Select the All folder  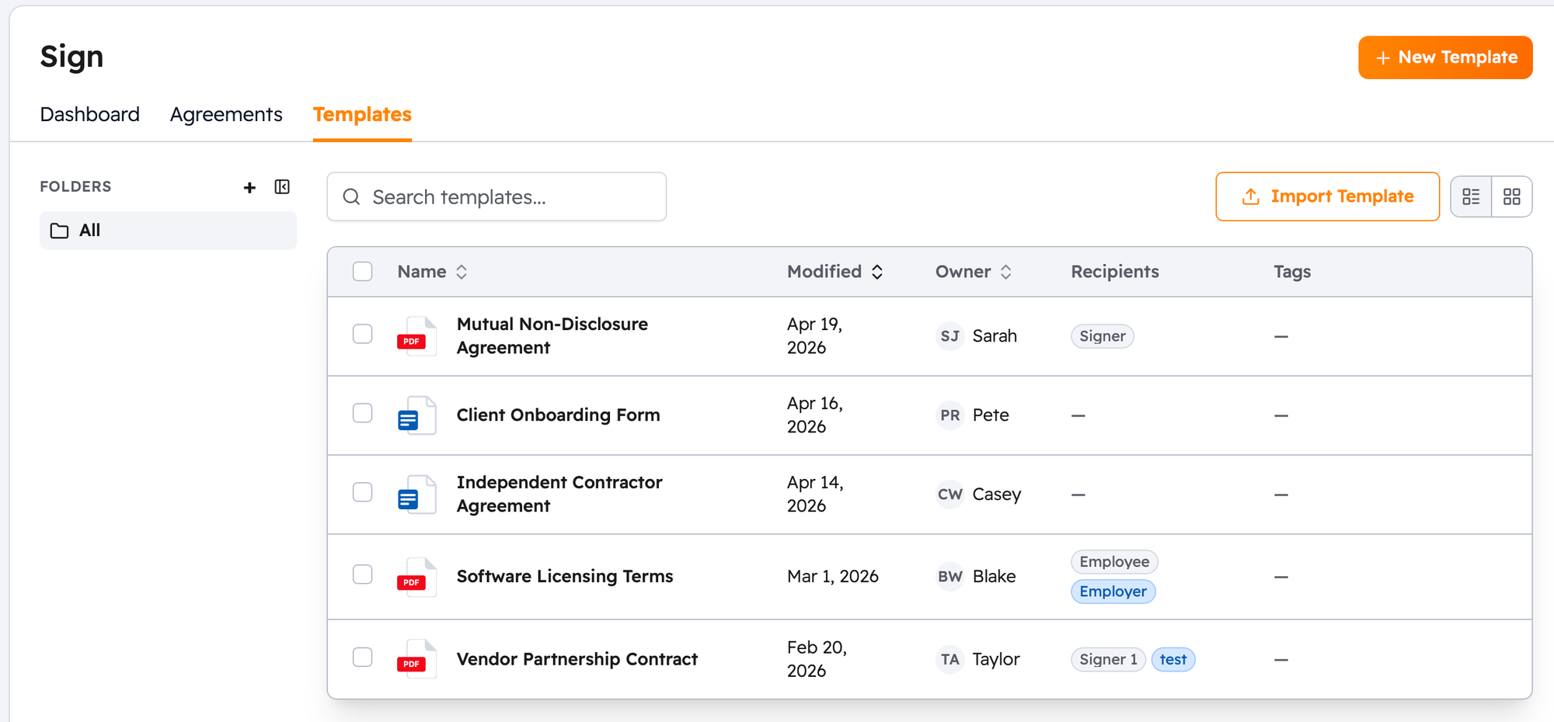pos(168,231)
